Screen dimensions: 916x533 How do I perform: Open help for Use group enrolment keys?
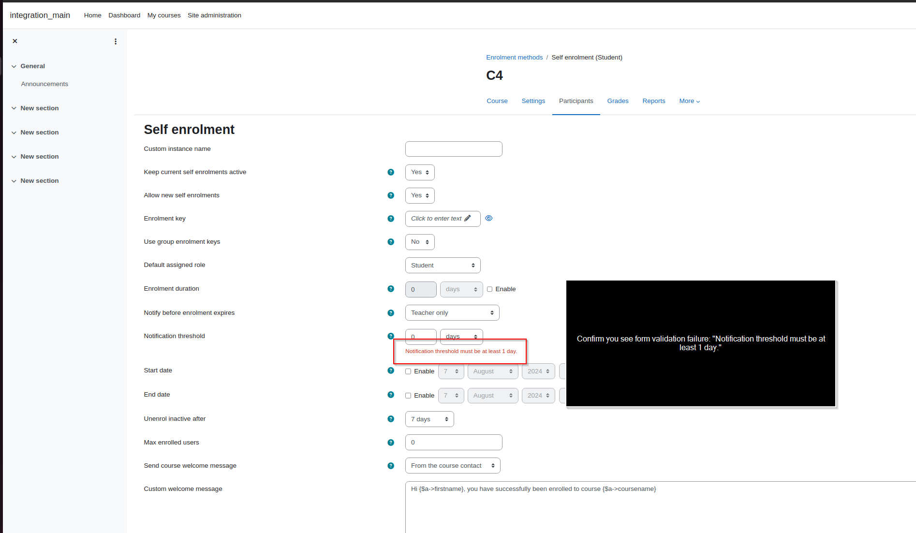click(391, 242)
